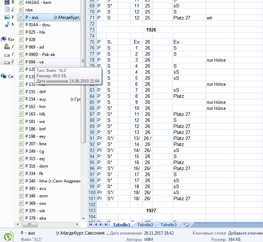
Task: Select the Tabelle1 sheet tab
Action: 121,225
